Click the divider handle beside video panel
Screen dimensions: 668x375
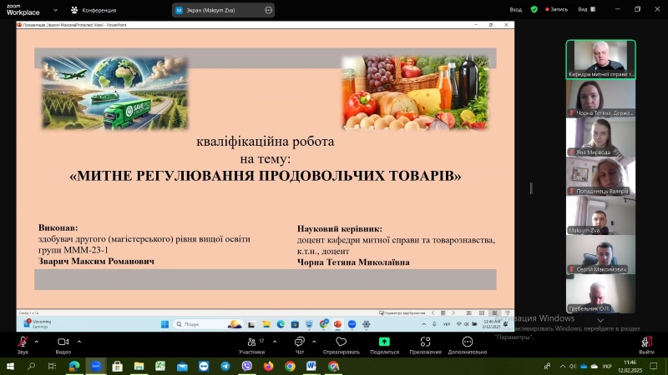[531, 188]
